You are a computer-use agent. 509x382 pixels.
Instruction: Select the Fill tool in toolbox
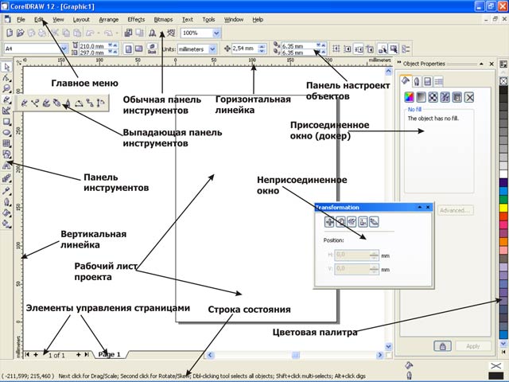click(x=6, y=213)
